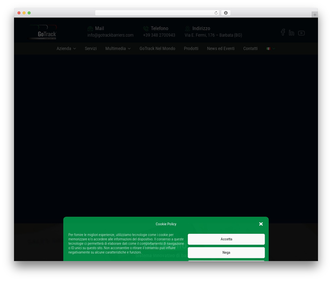
Task: Open a new browser tab with plus button
Action: [315, 15]
